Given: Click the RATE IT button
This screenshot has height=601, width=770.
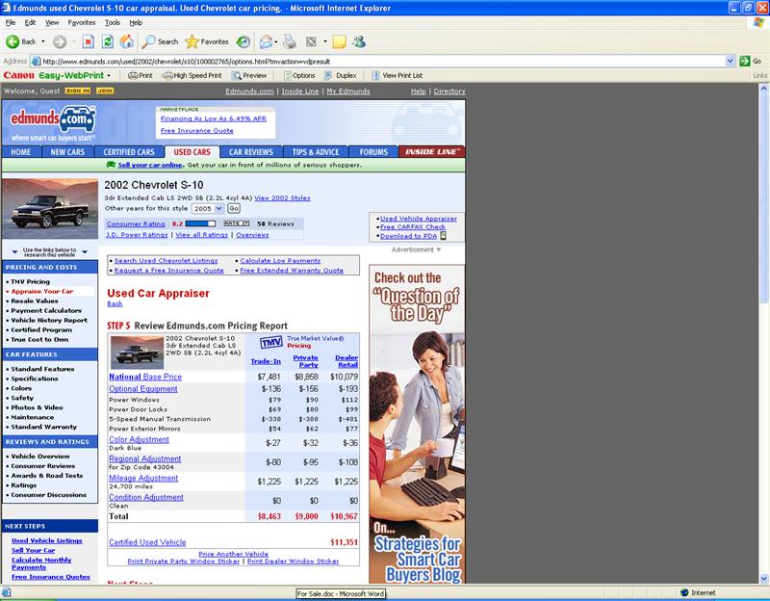Looking at the screenshot, I should pyautogui.click(x=237, y=223).
